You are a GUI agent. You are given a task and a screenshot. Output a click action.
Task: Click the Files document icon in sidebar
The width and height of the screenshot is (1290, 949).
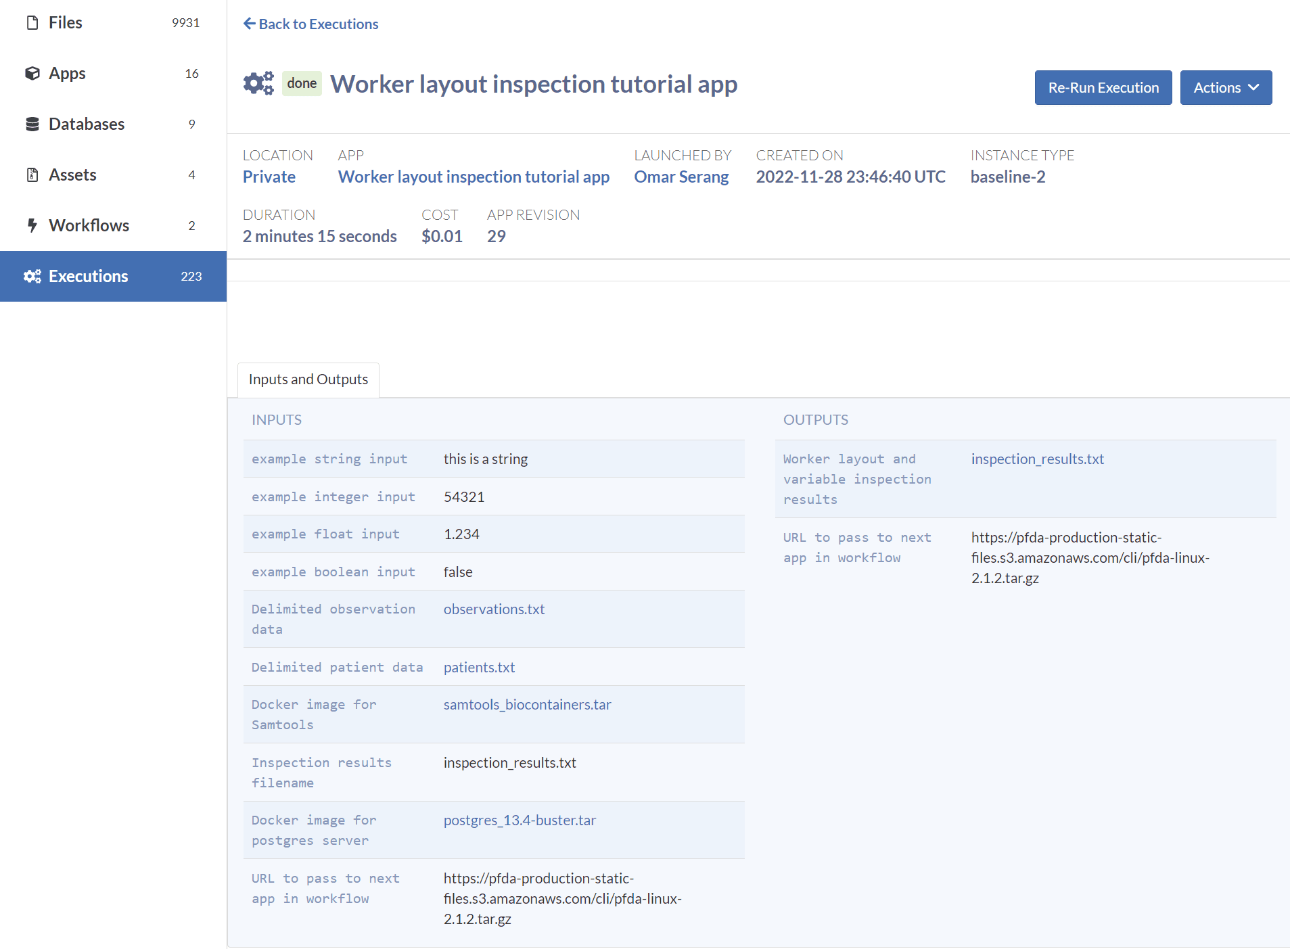pyautogui.click(x=32, y=23)
